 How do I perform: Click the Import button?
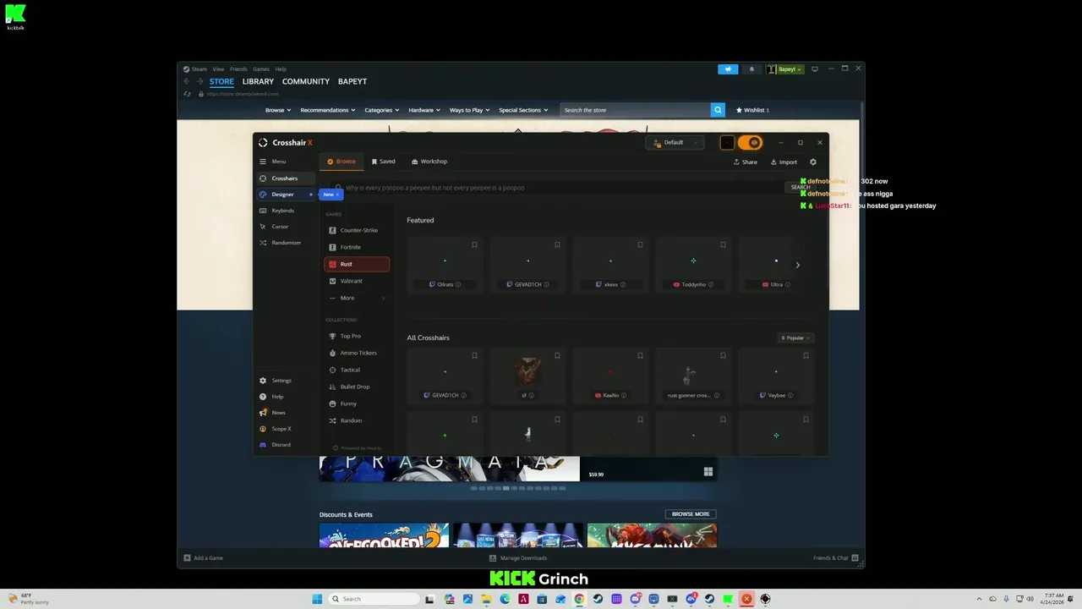pyautogui.click(x=784, y=162)
